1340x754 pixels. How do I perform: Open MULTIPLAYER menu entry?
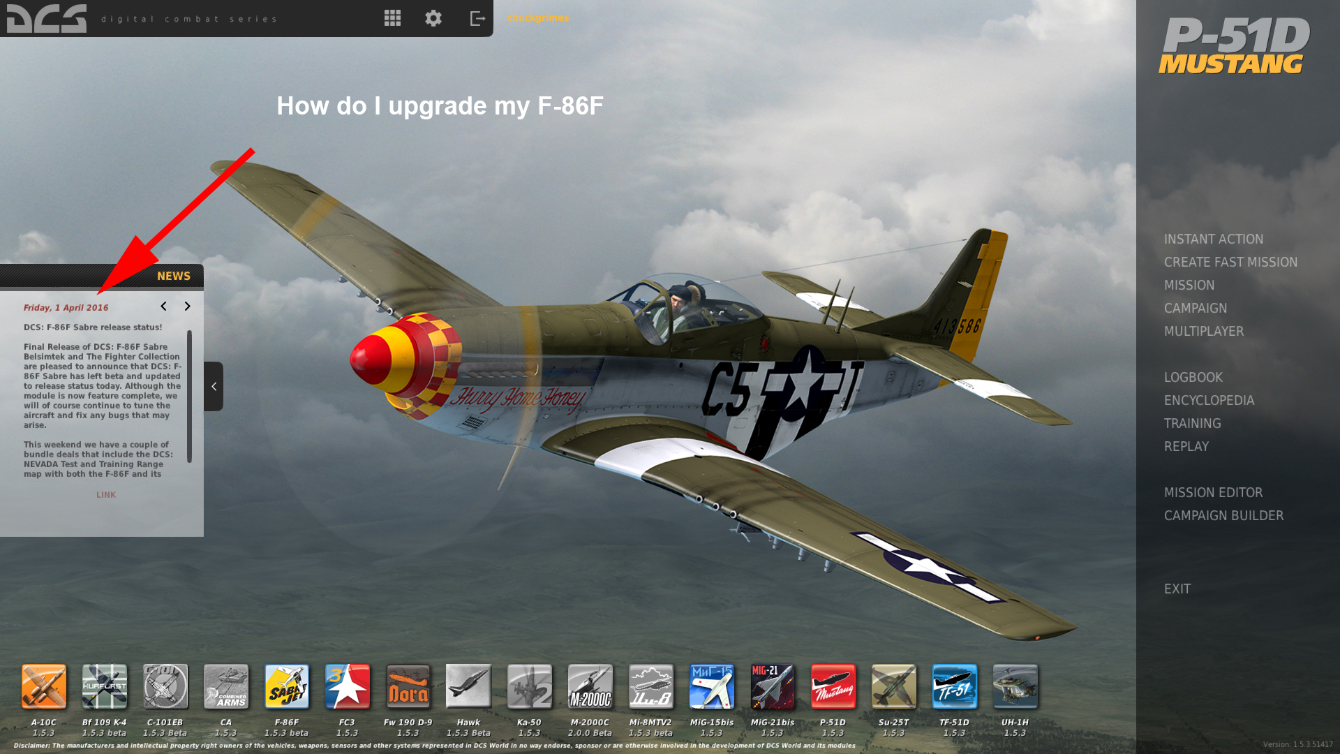[x=1204, y=331]
